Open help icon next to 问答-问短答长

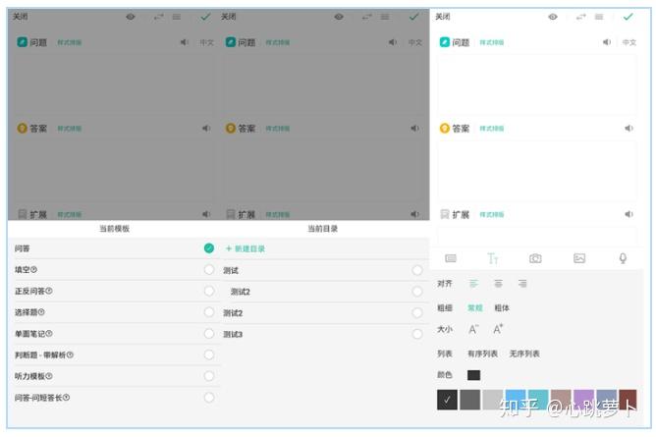tap(66, 398)
